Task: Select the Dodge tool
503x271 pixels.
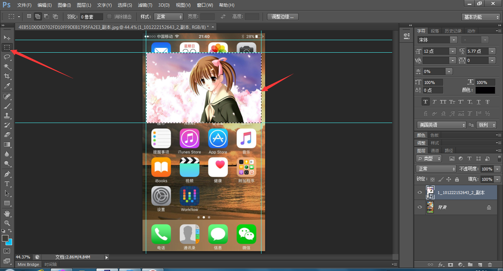Action: click(x=7, y=163)
